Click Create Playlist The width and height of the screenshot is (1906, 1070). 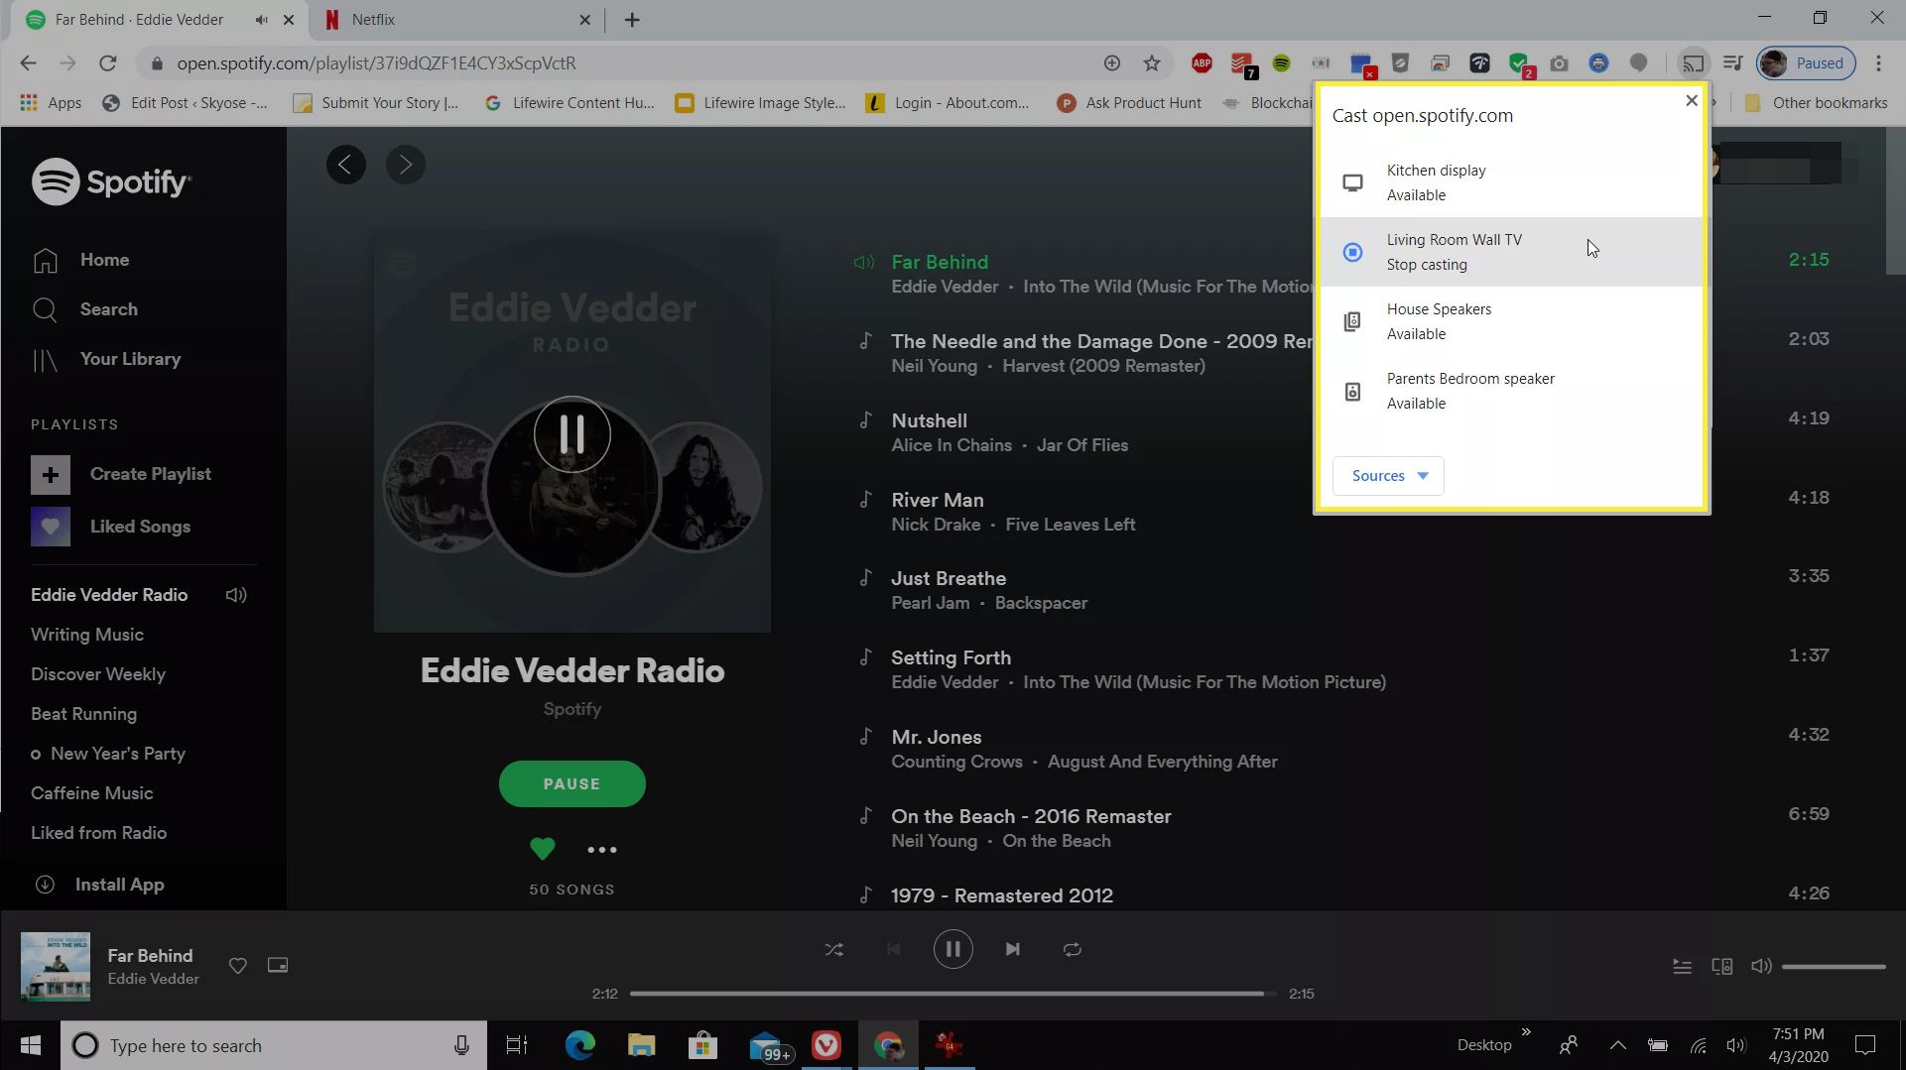pyautogui.click(x=121, y=475)
